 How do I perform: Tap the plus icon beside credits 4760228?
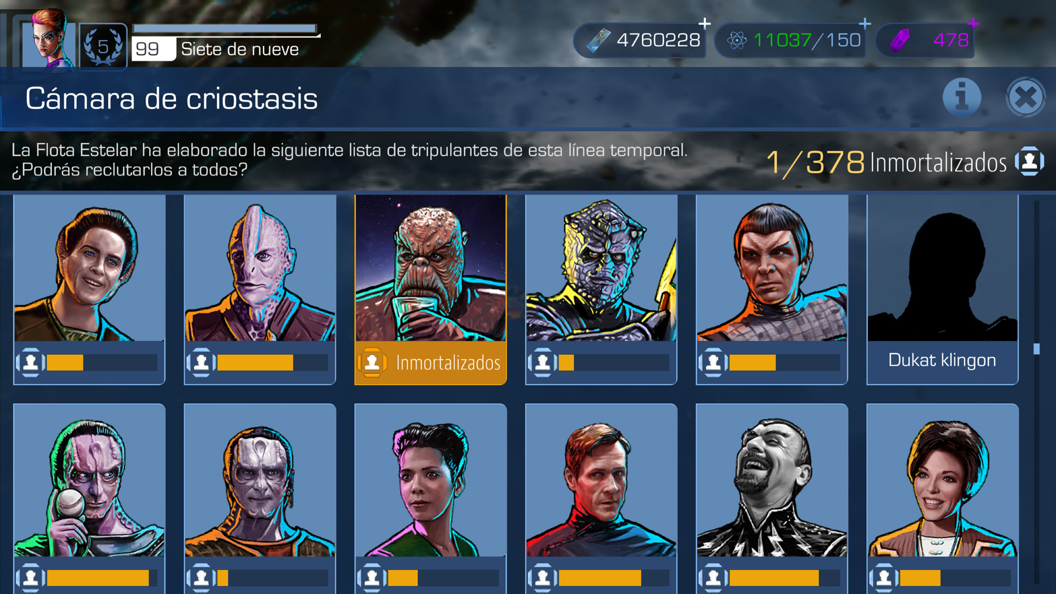(705, 24)
